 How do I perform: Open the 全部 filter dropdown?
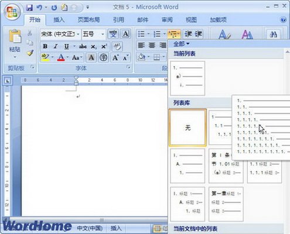click(x=182, y=44)
